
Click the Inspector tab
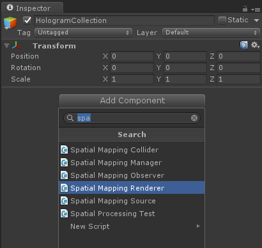[x=33, y=8]
